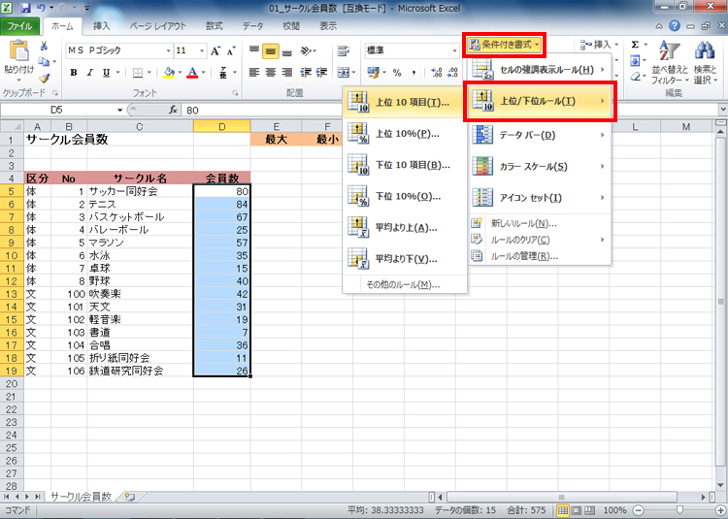Switch to the データ tab
The height and width of the screenshot is (519, 728).
(253, 26)
